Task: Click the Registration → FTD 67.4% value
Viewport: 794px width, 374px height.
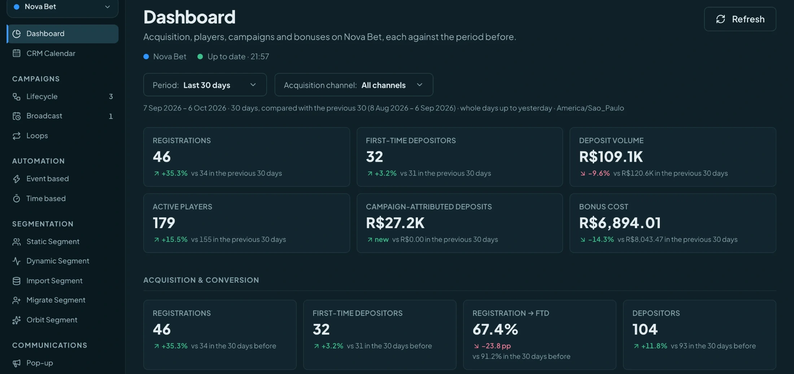Action: coord(495,330)
